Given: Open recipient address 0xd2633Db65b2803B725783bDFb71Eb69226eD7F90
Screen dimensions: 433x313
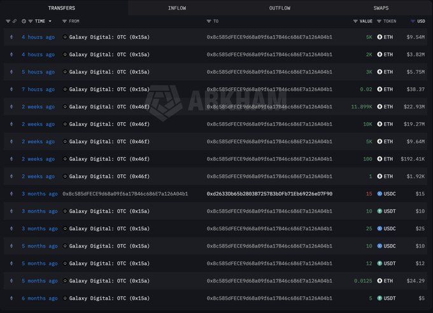Looking at the screenshot, I should point(269,194).
